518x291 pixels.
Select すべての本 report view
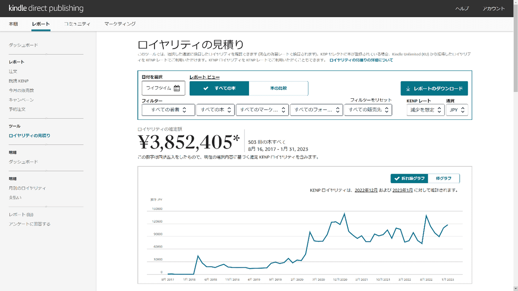click(219, 88)
